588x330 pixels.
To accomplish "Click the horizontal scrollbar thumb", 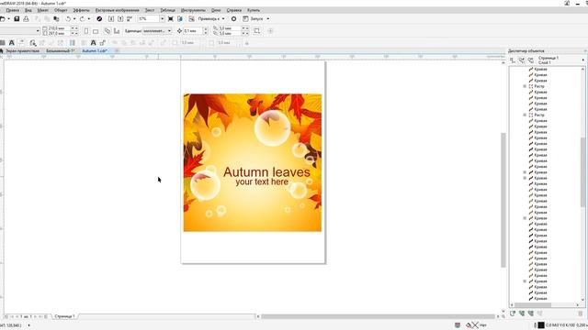I will click(x=378, y=316).
